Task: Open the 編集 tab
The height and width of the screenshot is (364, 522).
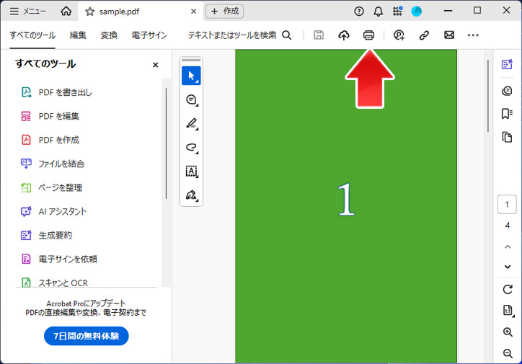Action: pos(78,35)
